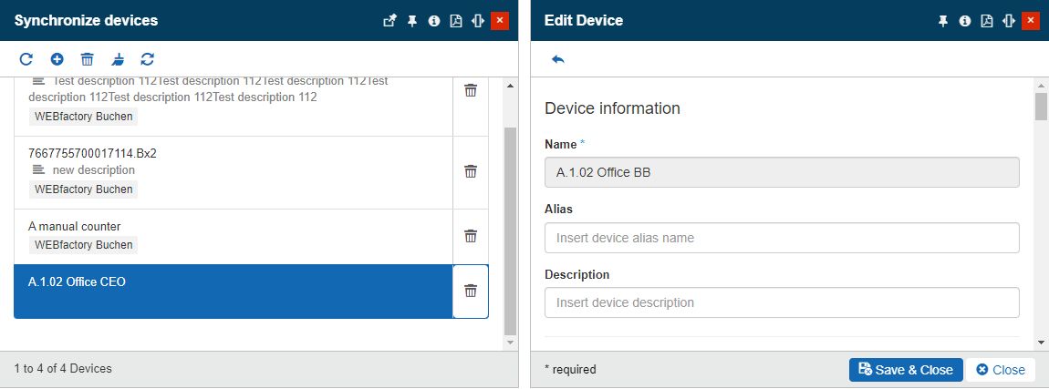Screen dimensions: 1049x389
Task: Show info for the Edit Device panel
Action: click(x=965, y=21)
